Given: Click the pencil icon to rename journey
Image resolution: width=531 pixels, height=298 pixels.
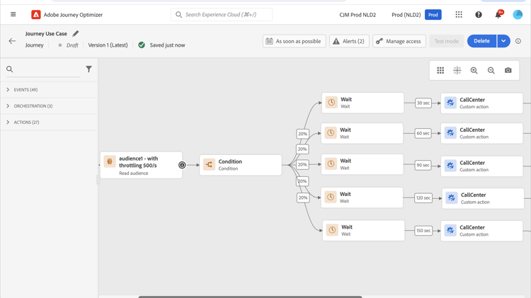Looking at the screenshot, I should (x=76, y=33).
